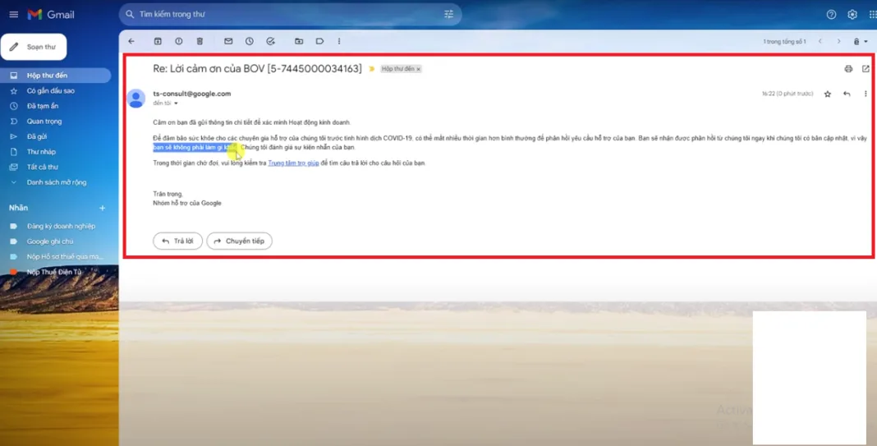Viewport: 877px width, 446px height.
Task: Delete this email with trash icon
Action: pos(200,41)
